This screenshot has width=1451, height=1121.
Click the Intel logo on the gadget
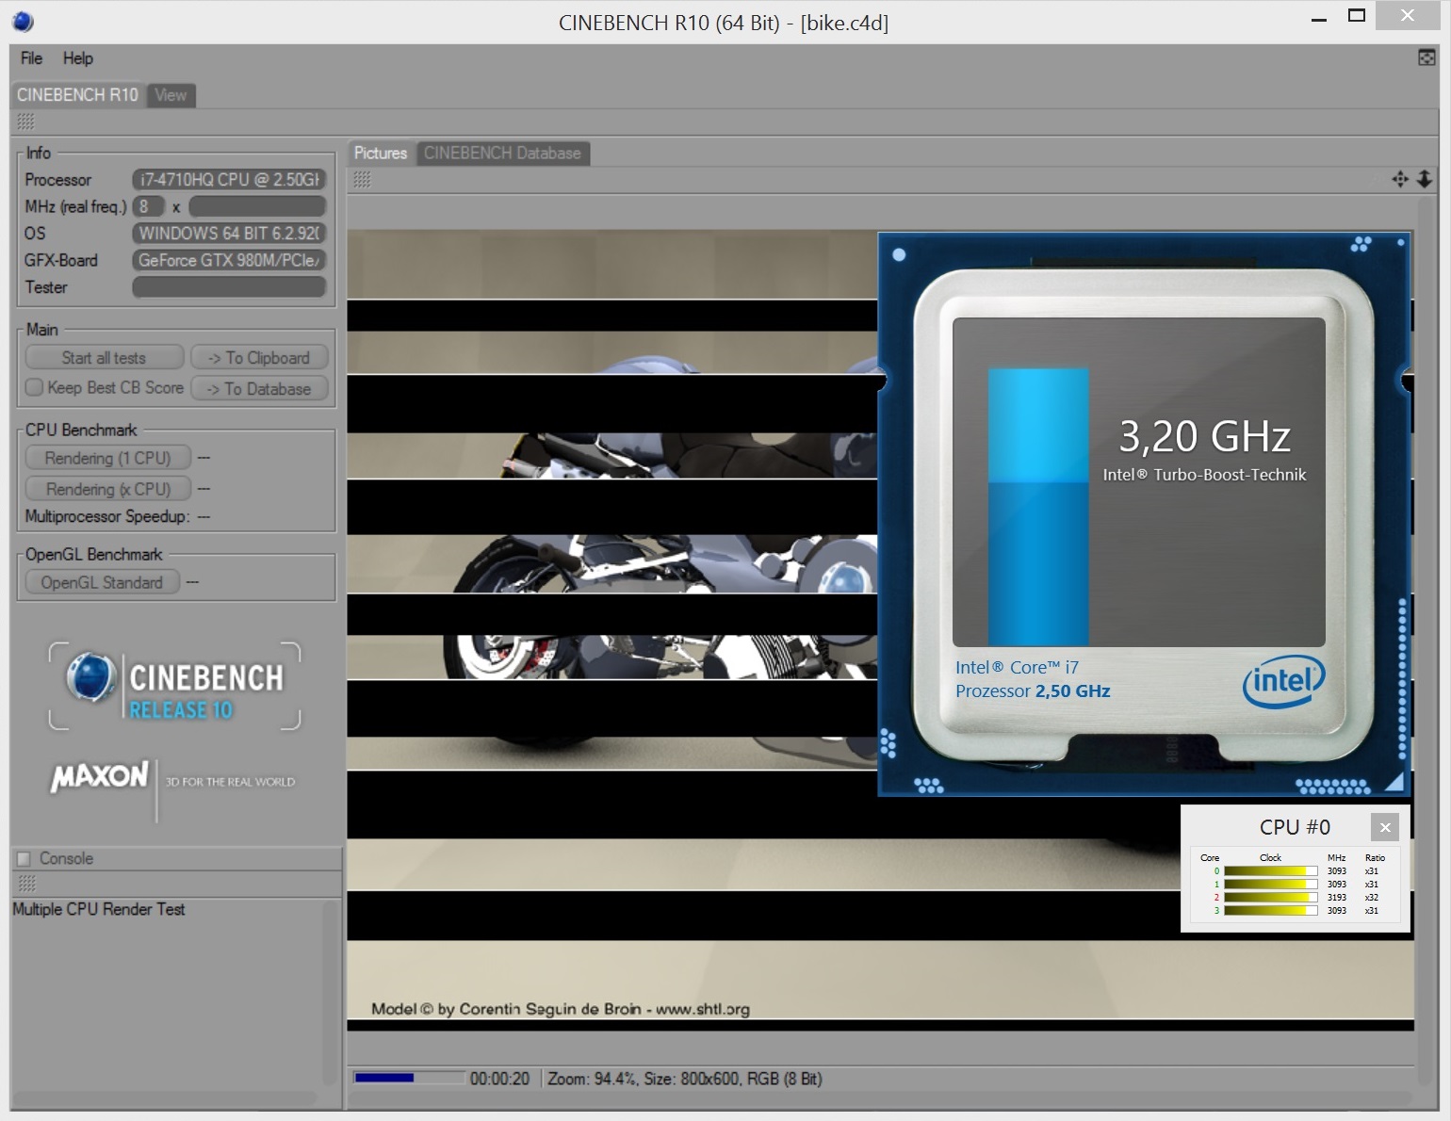click(1283, 682)
